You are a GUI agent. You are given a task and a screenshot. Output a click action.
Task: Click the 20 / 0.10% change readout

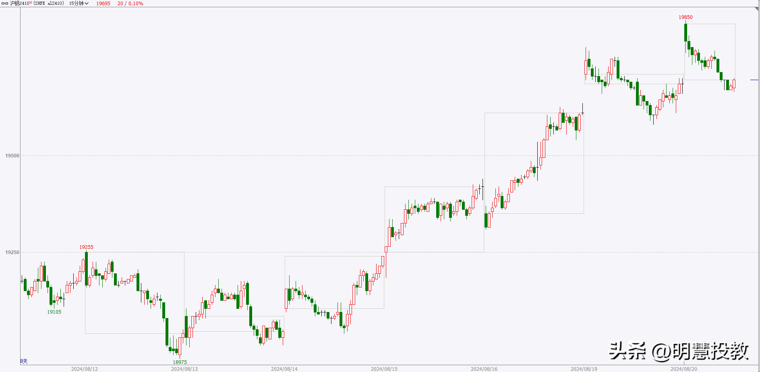130,4
